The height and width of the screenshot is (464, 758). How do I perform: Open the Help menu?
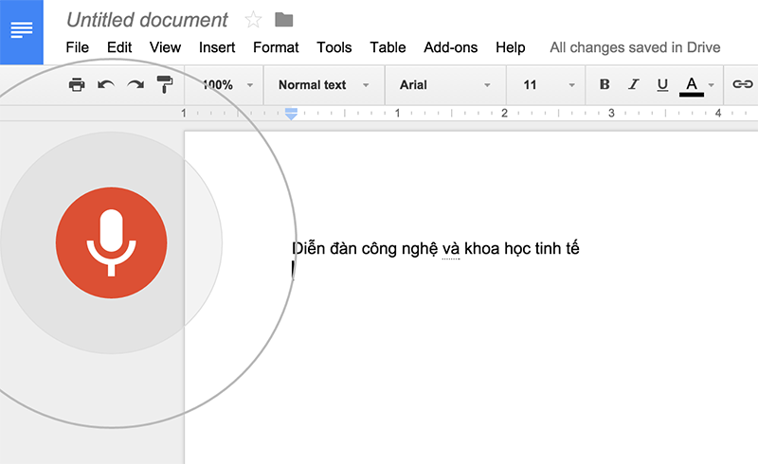[x=510, y=47]
